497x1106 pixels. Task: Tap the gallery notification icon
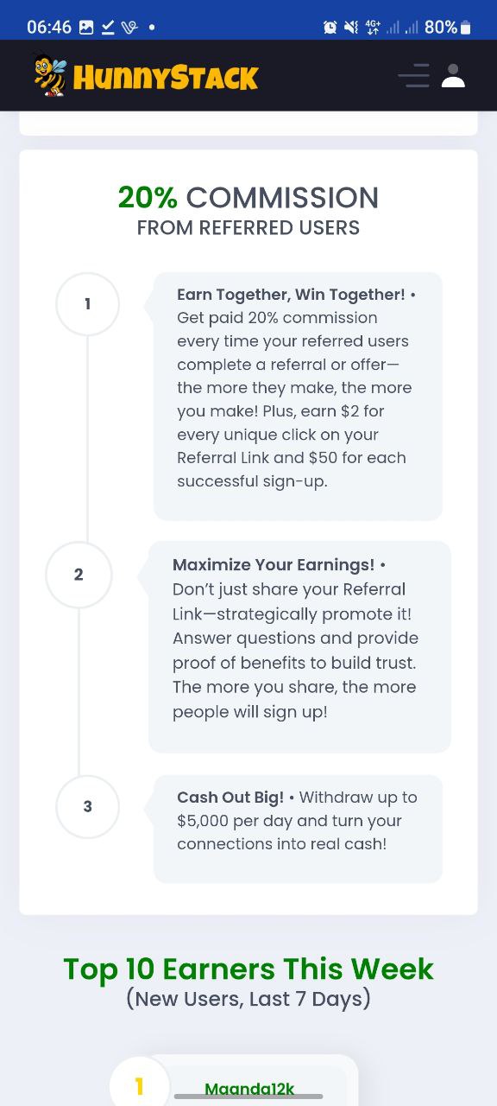point(85,27)
